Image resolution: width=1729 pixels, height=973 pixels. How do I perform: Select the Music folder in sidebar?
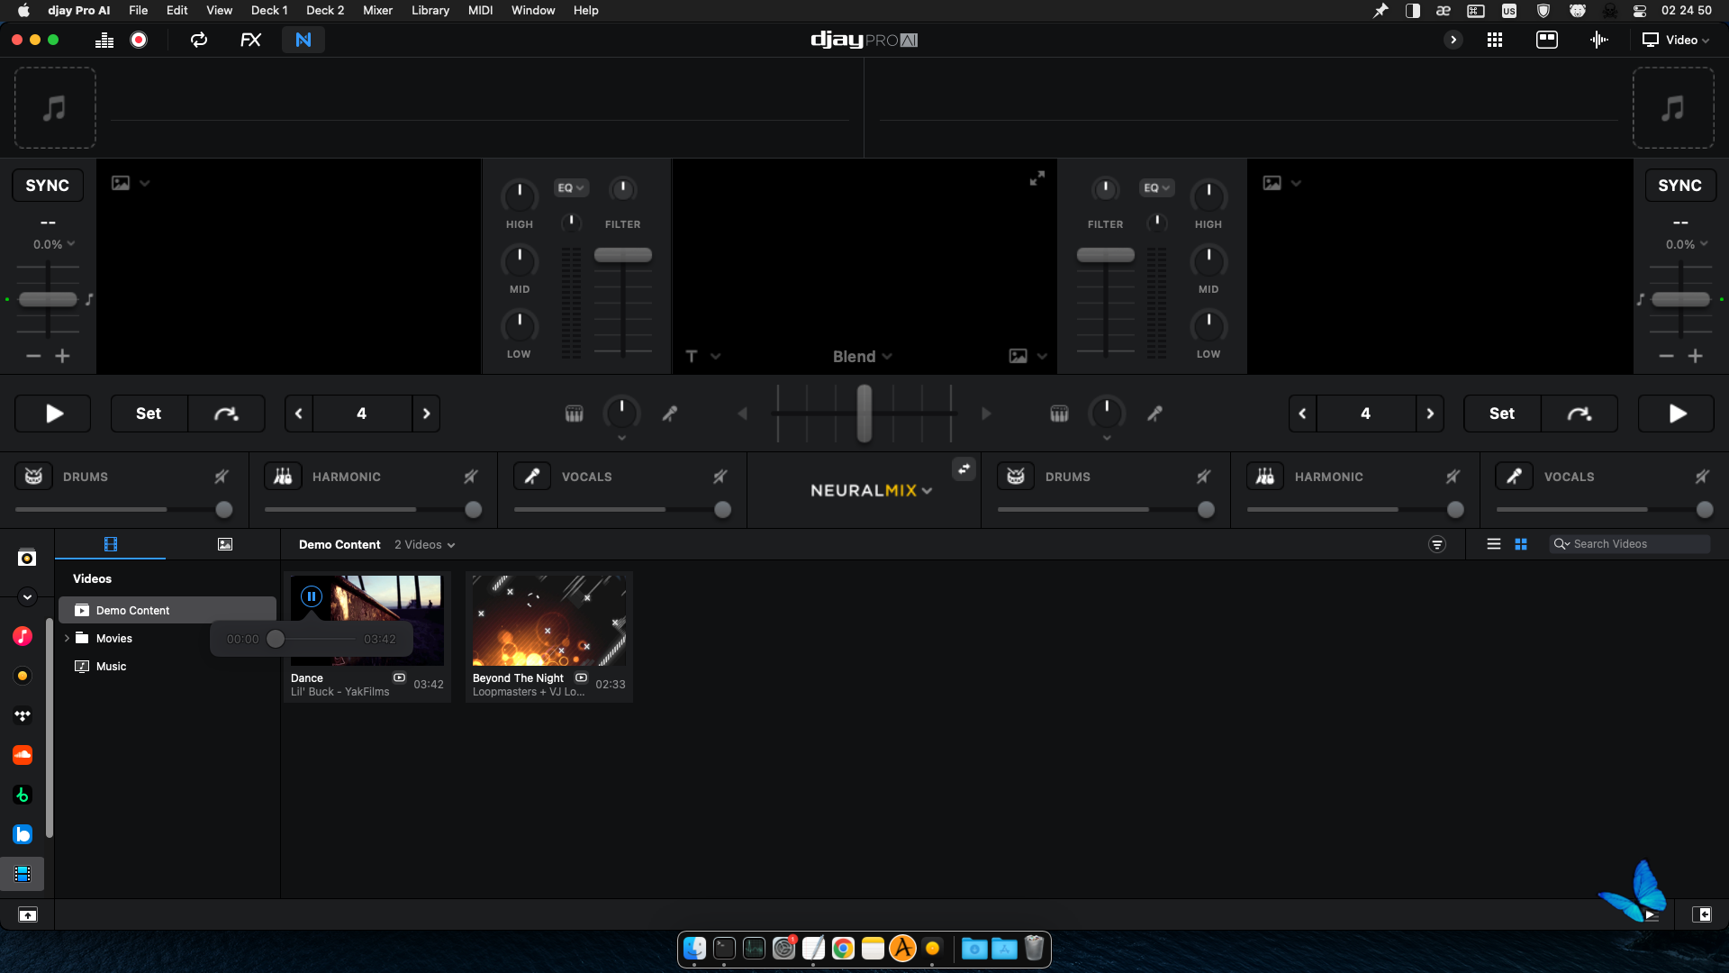click(x=111, y=667)
